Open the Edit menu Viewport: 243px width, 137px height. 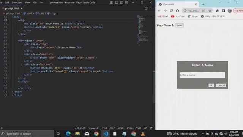[7, 3]
